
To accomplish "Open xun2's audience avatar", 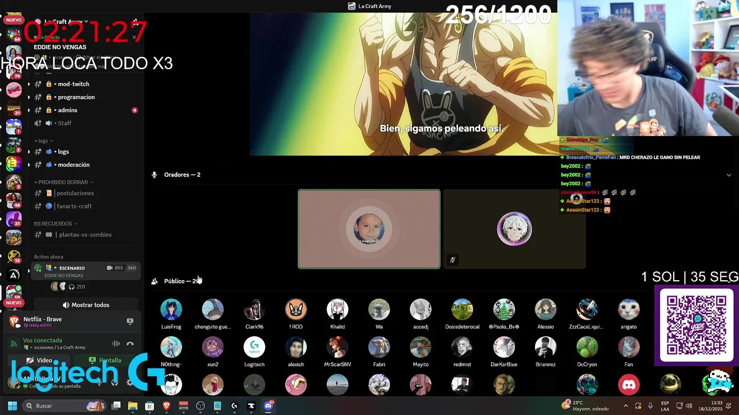I will pos(212,348).
